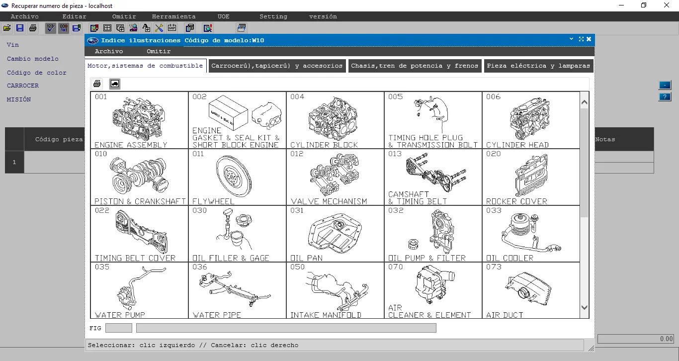
Task: Click the small FIG number input field
Action: (119, 328)
